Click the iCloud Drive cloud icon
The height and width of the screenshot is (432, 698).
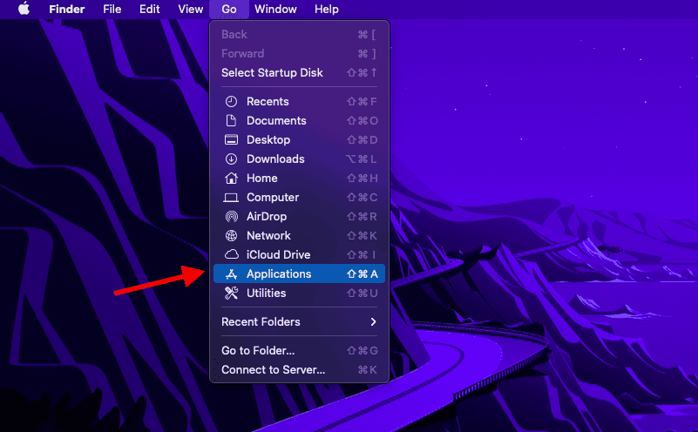coord(231,255)
